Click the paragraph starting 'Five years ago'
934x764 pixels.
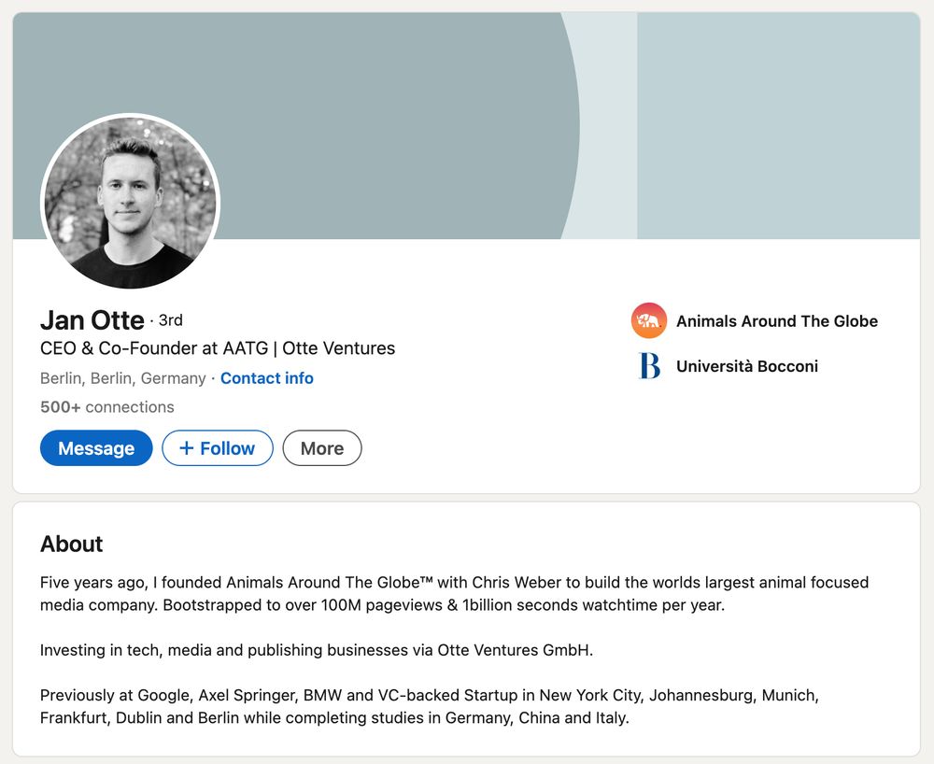455,594
